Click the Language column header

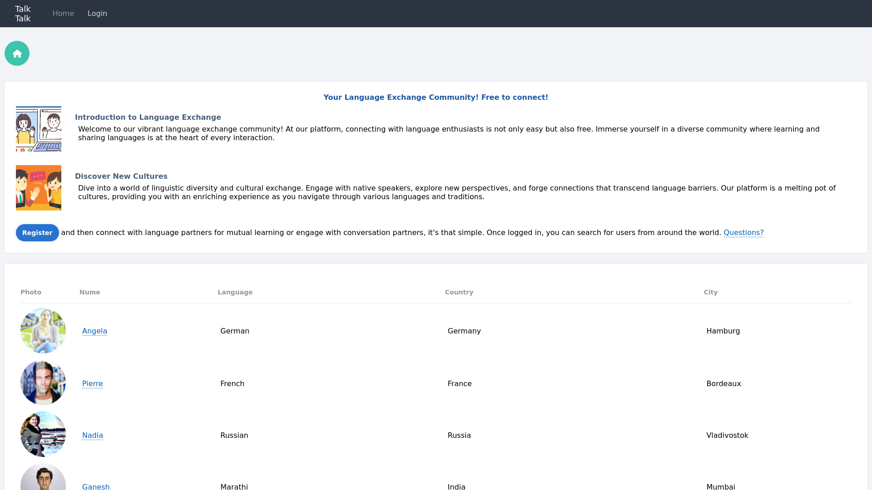[235, 292]
